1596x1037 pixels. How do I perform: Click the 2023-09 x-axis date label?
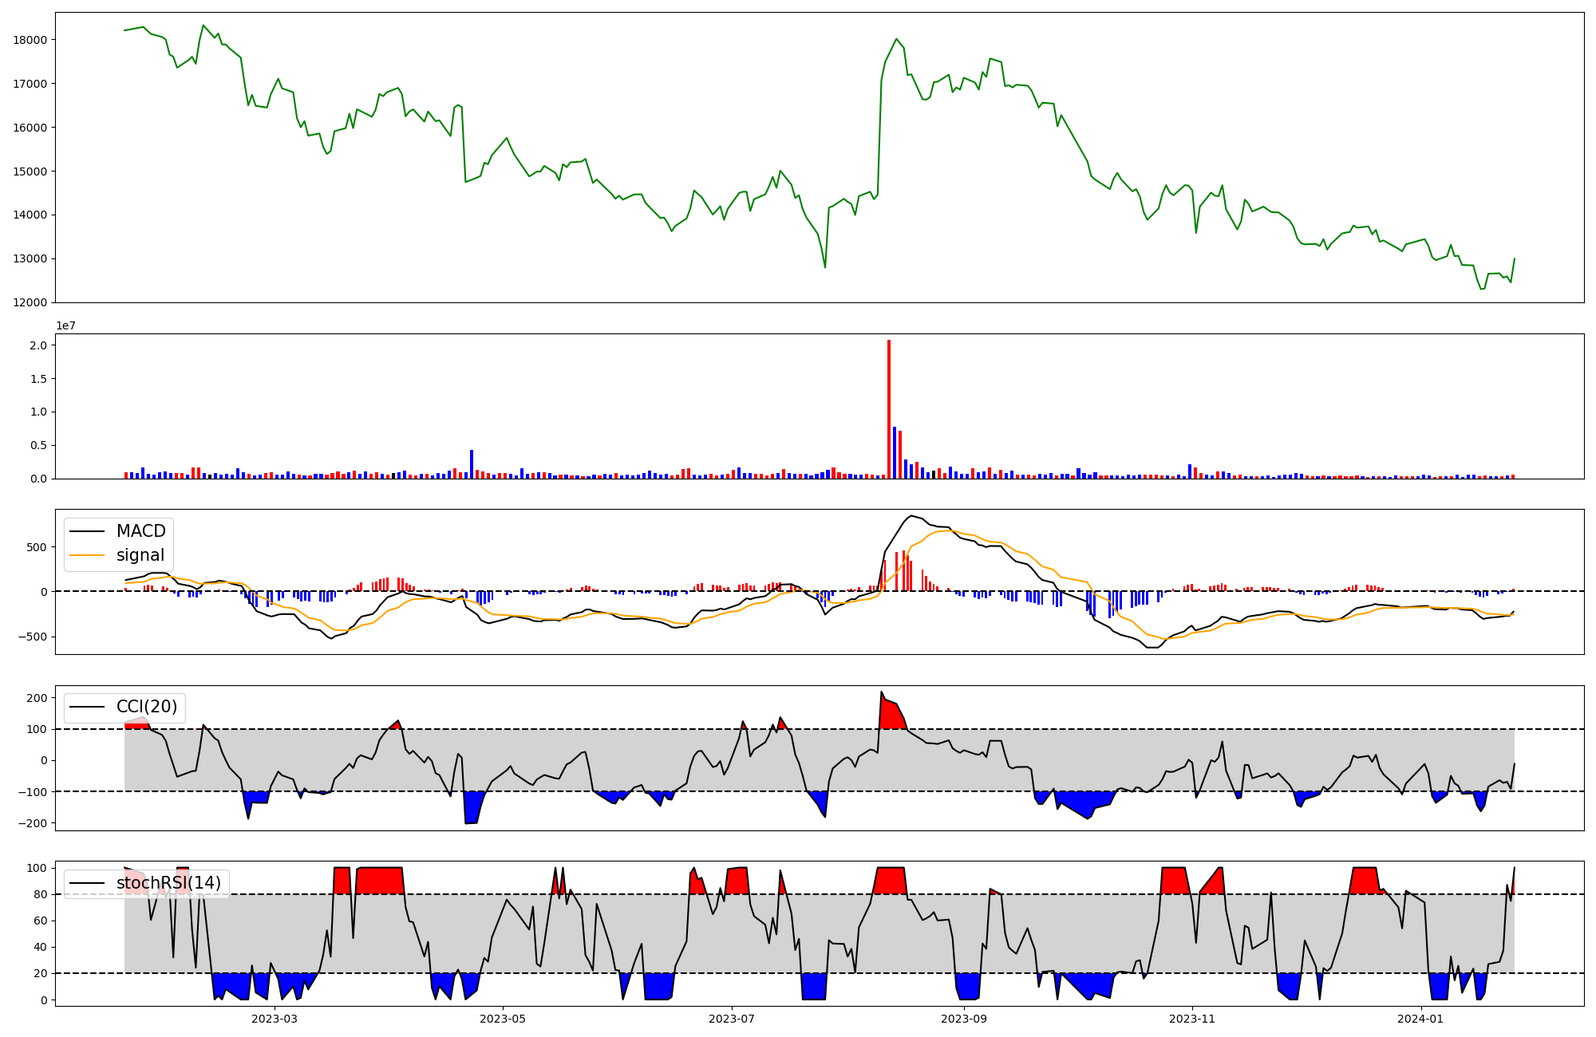964,1019
